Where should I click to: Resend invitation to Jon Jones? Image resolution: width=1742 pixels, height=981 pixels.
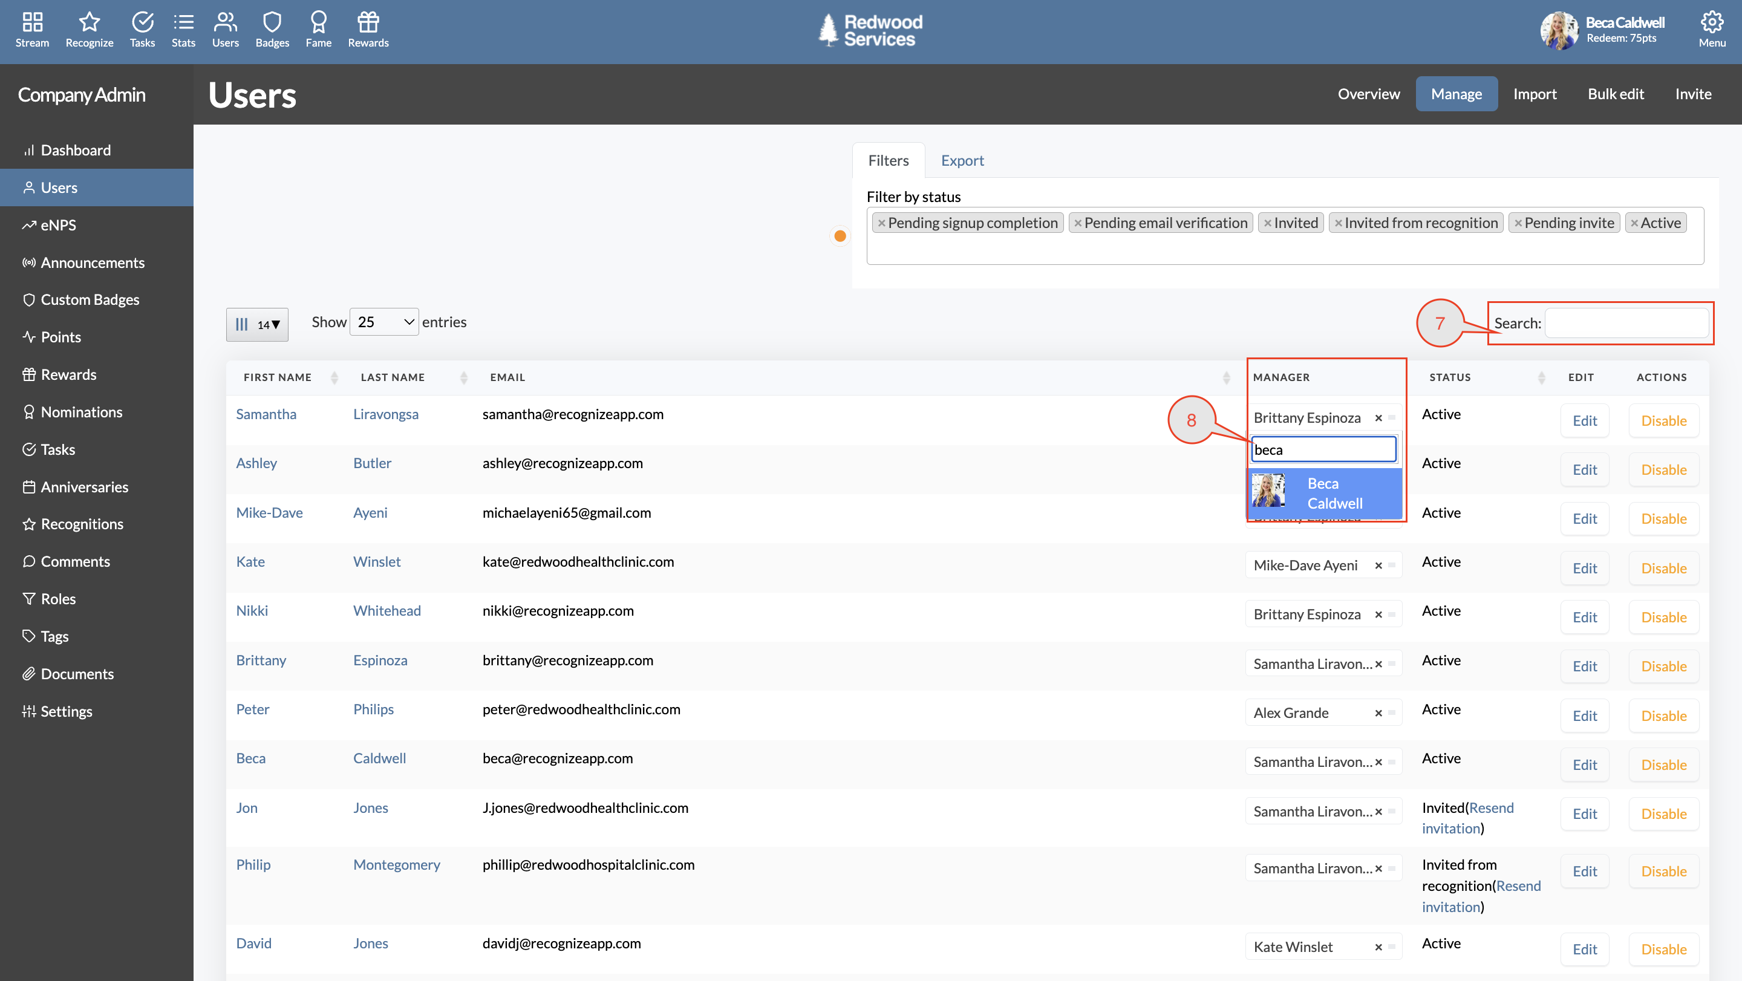pyautogui.click(x=1468, y=818)
